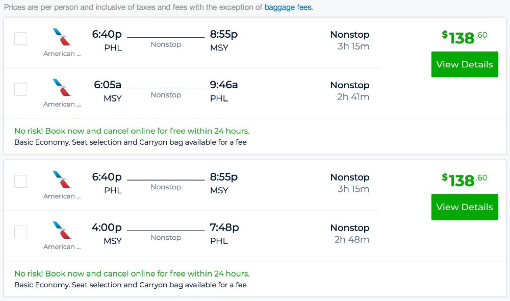Click American Airlines logo on 6:05a MSY flight
The width and height of the screenshot is (510, 301).
pos(62,88)
